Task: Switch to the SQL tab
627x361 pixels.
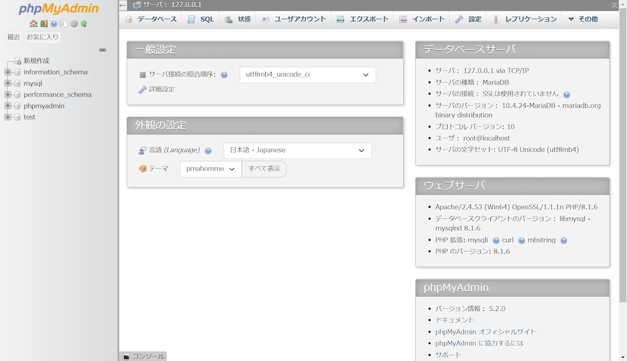Action: 201,19
